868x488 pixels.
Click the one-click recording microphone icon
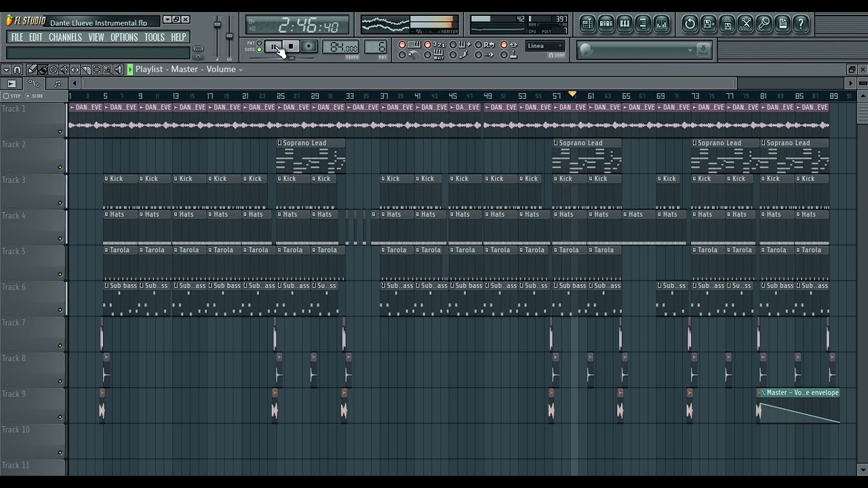point(764,24)
